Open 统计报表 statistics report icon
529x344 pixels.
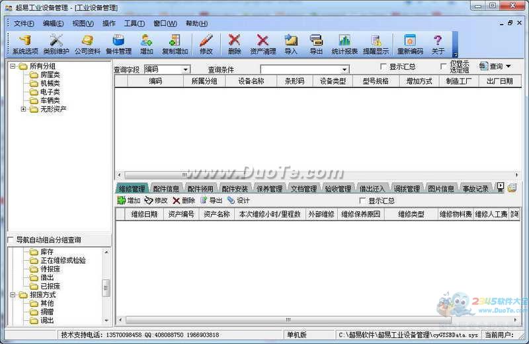345,44
